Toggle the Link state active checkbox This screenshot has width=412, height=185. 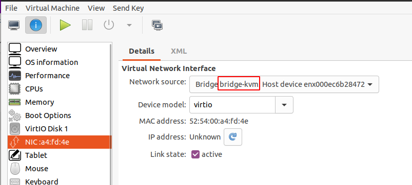point(195,154)
